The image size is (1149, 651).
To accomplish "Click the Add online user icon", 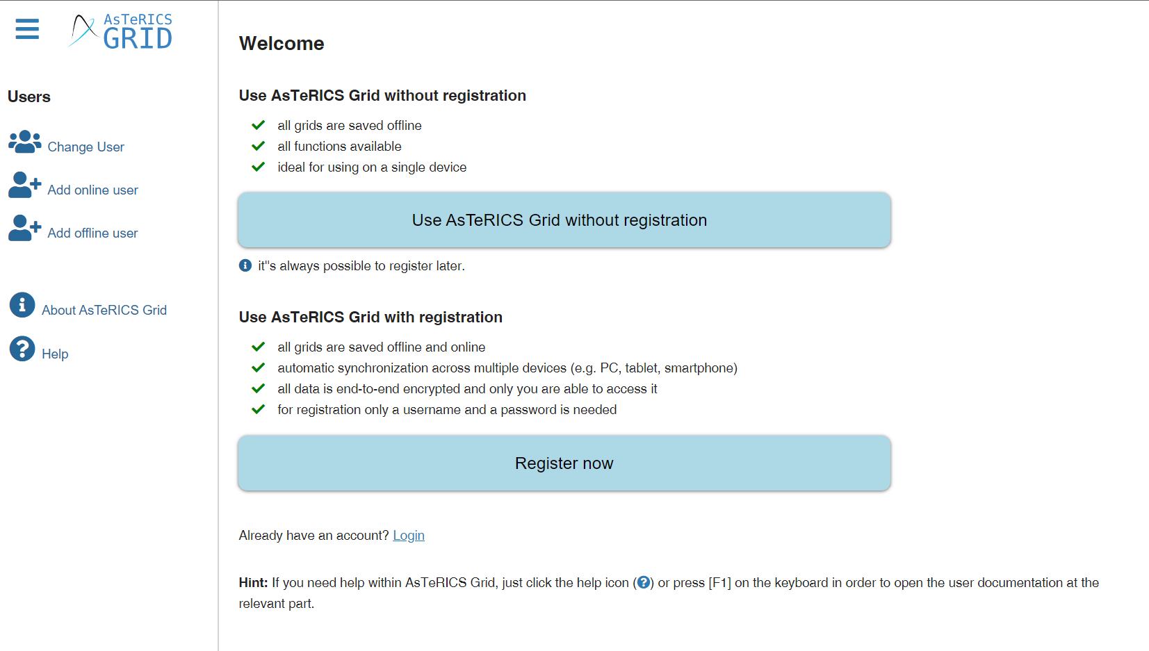I will [x=24, y=185].
